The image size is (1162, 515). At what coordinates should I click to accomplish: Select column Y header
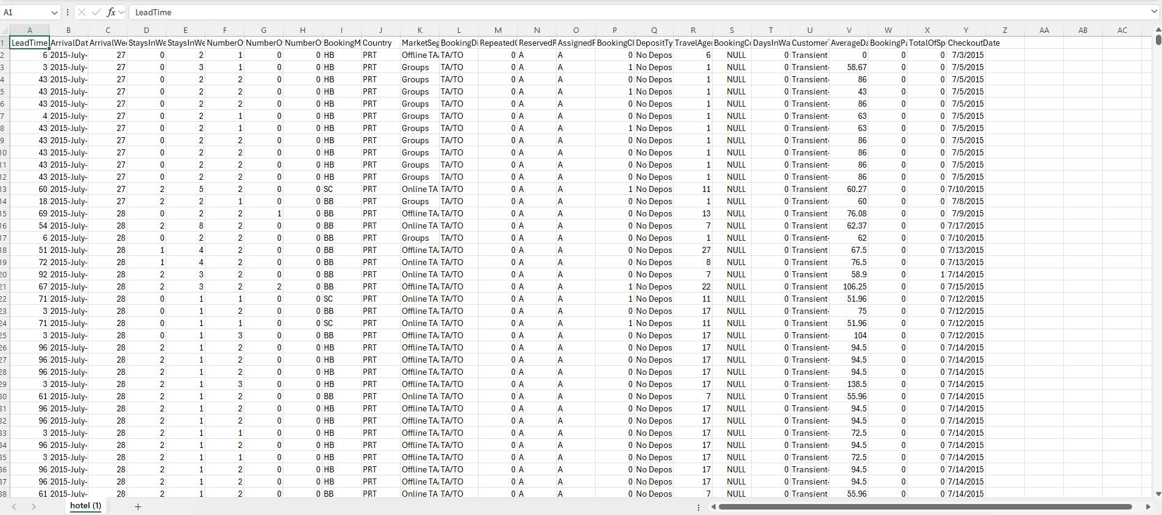tap(966, 30)
